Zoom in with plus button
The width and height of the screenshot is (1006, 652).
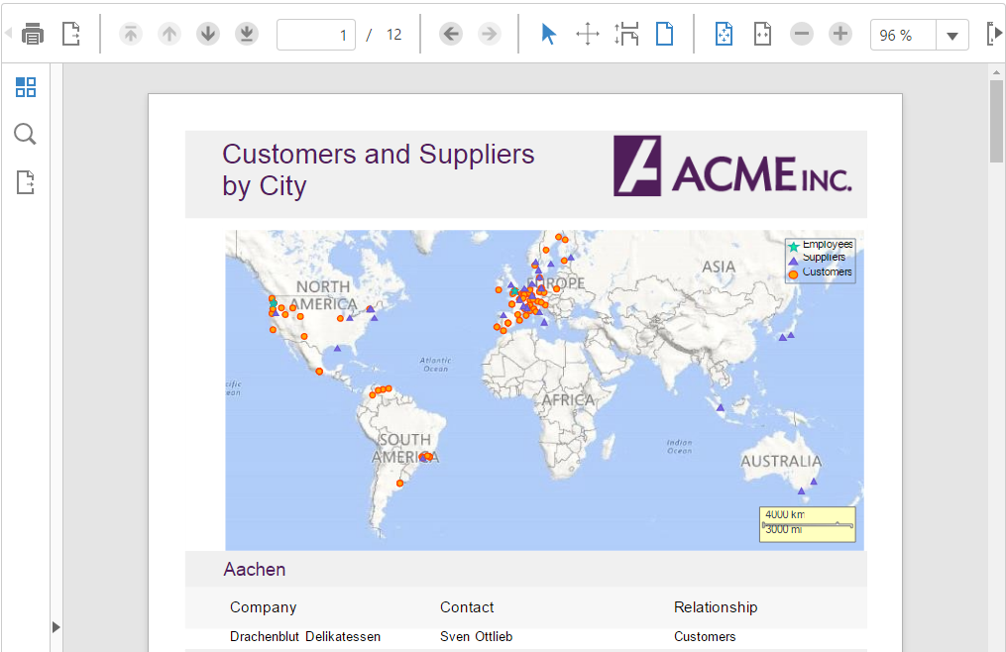839,34
